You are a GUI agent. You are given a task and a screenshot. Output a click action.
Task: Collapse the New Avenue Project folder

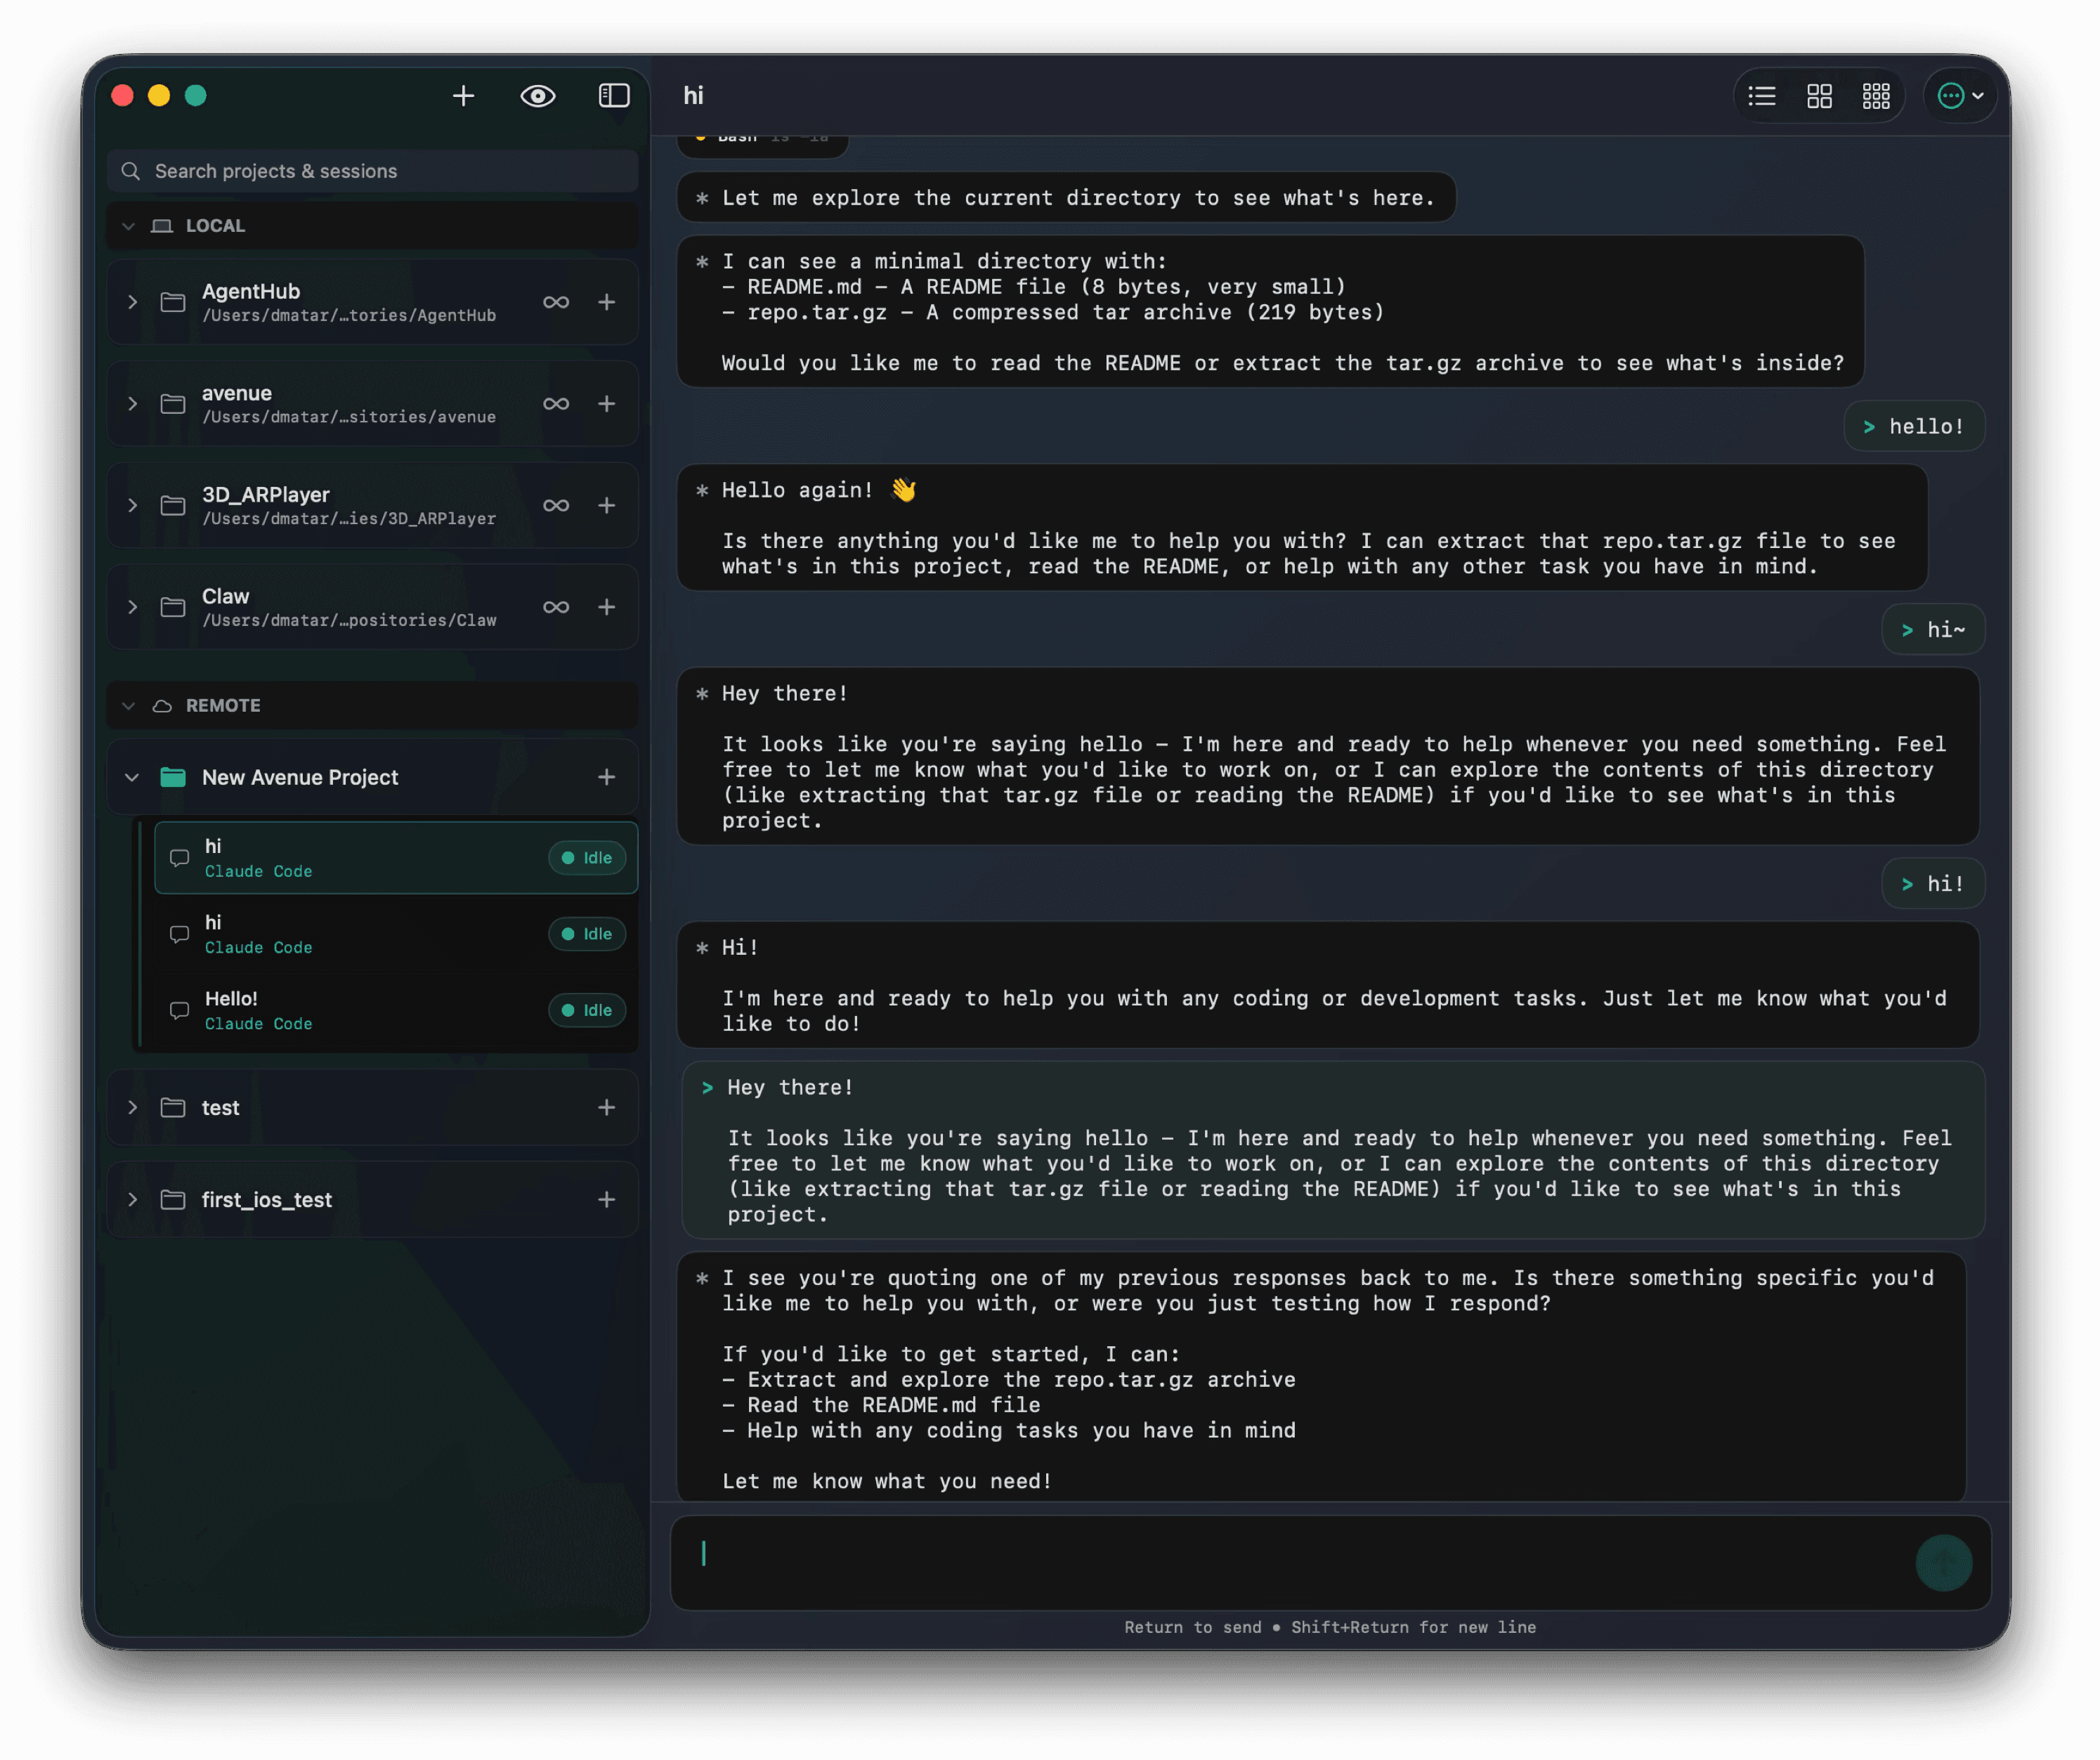(132, 777)
